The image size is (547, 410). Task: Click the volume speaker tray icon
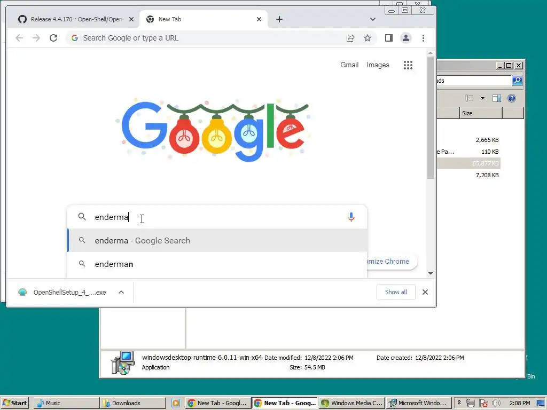click(496, 403)
